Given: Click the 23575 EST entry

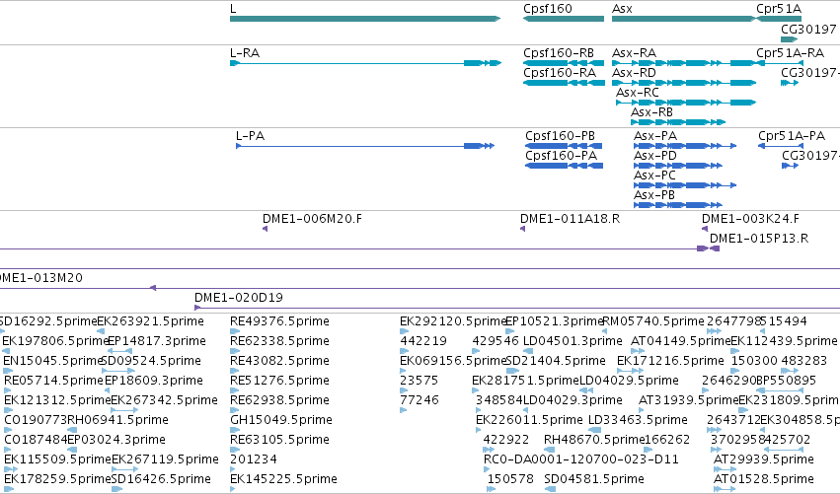Looking at the screenshot, I should click(x=419, y=381).
